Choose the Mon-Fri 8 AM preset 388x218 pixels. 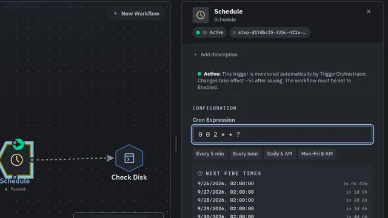316,154
